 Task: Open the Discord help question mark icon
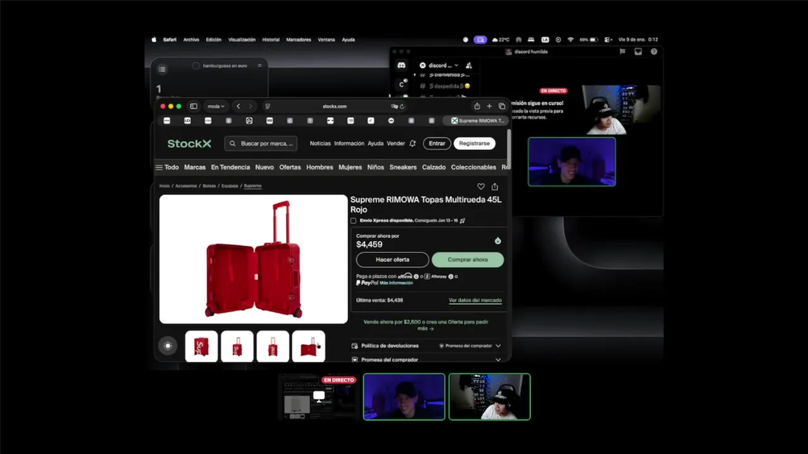tap(654, 52)
